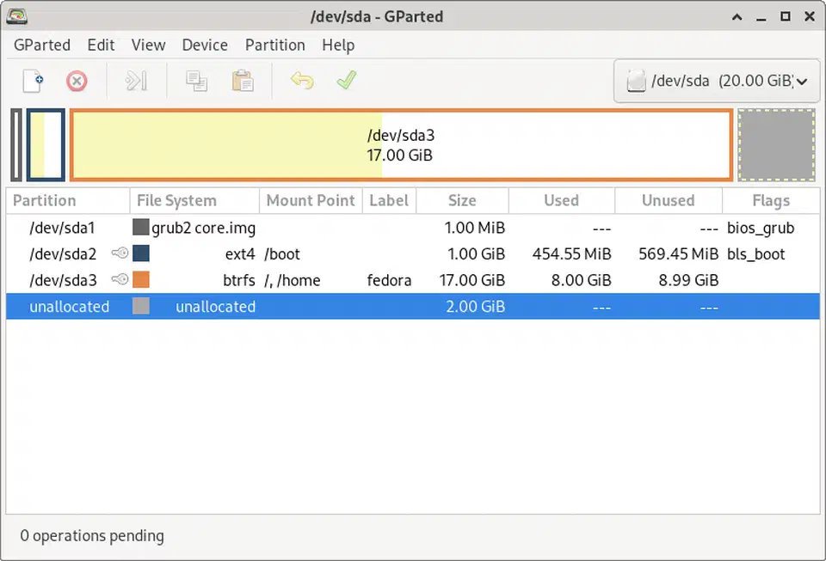Click the GParted icon in the title bar
826x561 pixels.
[x=16, y=15]
